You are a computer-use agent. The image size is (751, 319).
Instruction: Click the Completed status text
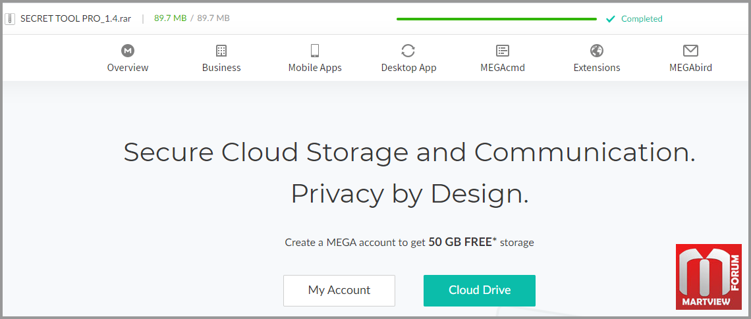(642, 18)
